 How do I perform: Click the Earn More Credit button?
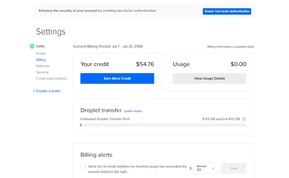(x=117, y=78)
